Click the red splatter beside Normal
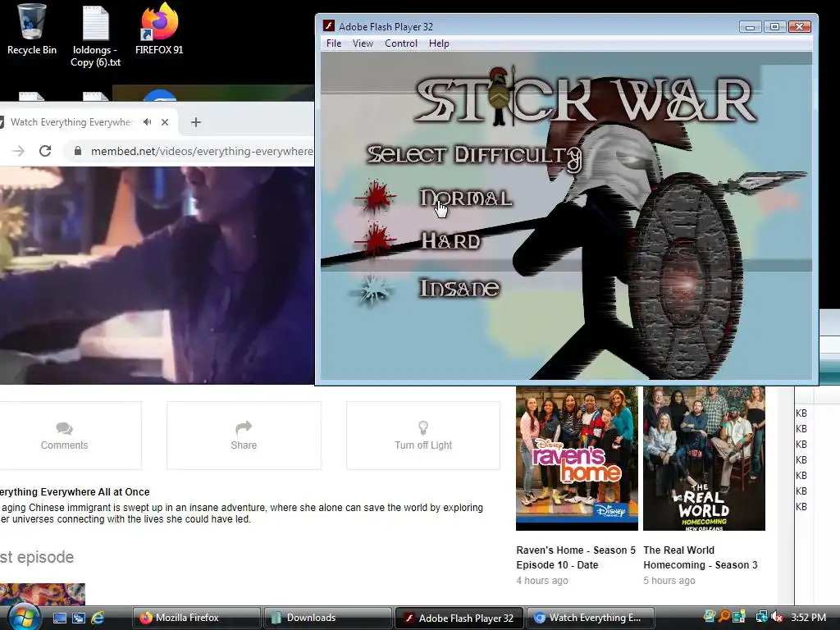The height and width of the screenshot is (630, 840). pyautogui.click(x=376, y=199)
